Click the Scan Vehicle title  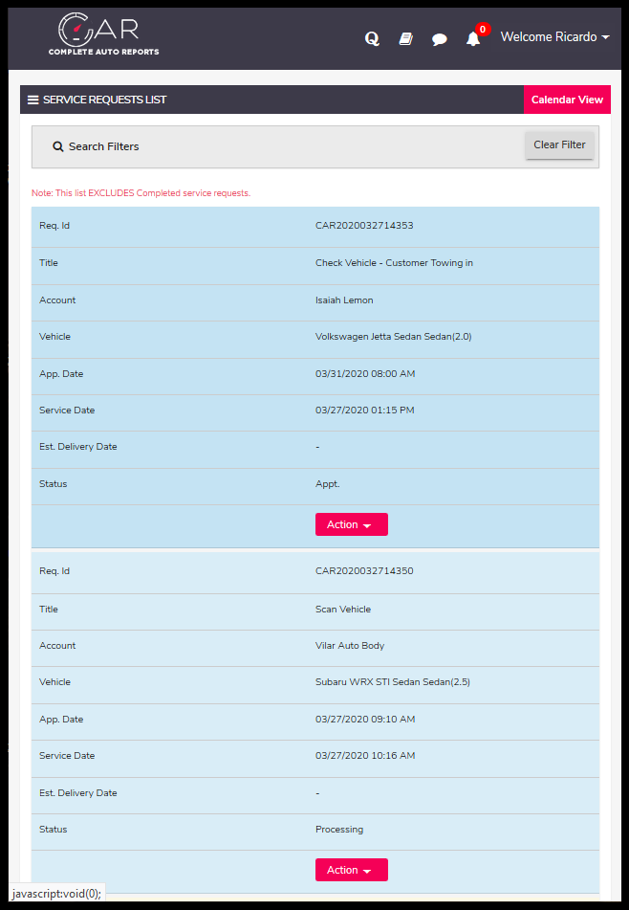point(343,609)
